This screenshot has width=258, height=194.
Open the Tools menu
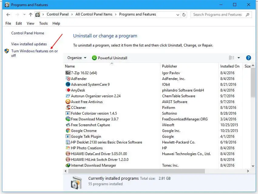point(43,23)
